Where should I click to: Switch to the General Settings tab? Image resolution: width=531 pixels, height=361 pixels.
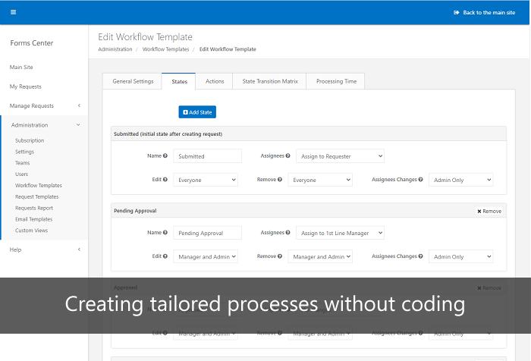click(x=133, y=81)
